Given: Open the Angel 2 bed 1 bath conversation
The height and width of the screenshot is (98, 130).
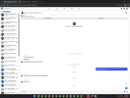Looking at the screenshot, I should click(x=9, y=46).
